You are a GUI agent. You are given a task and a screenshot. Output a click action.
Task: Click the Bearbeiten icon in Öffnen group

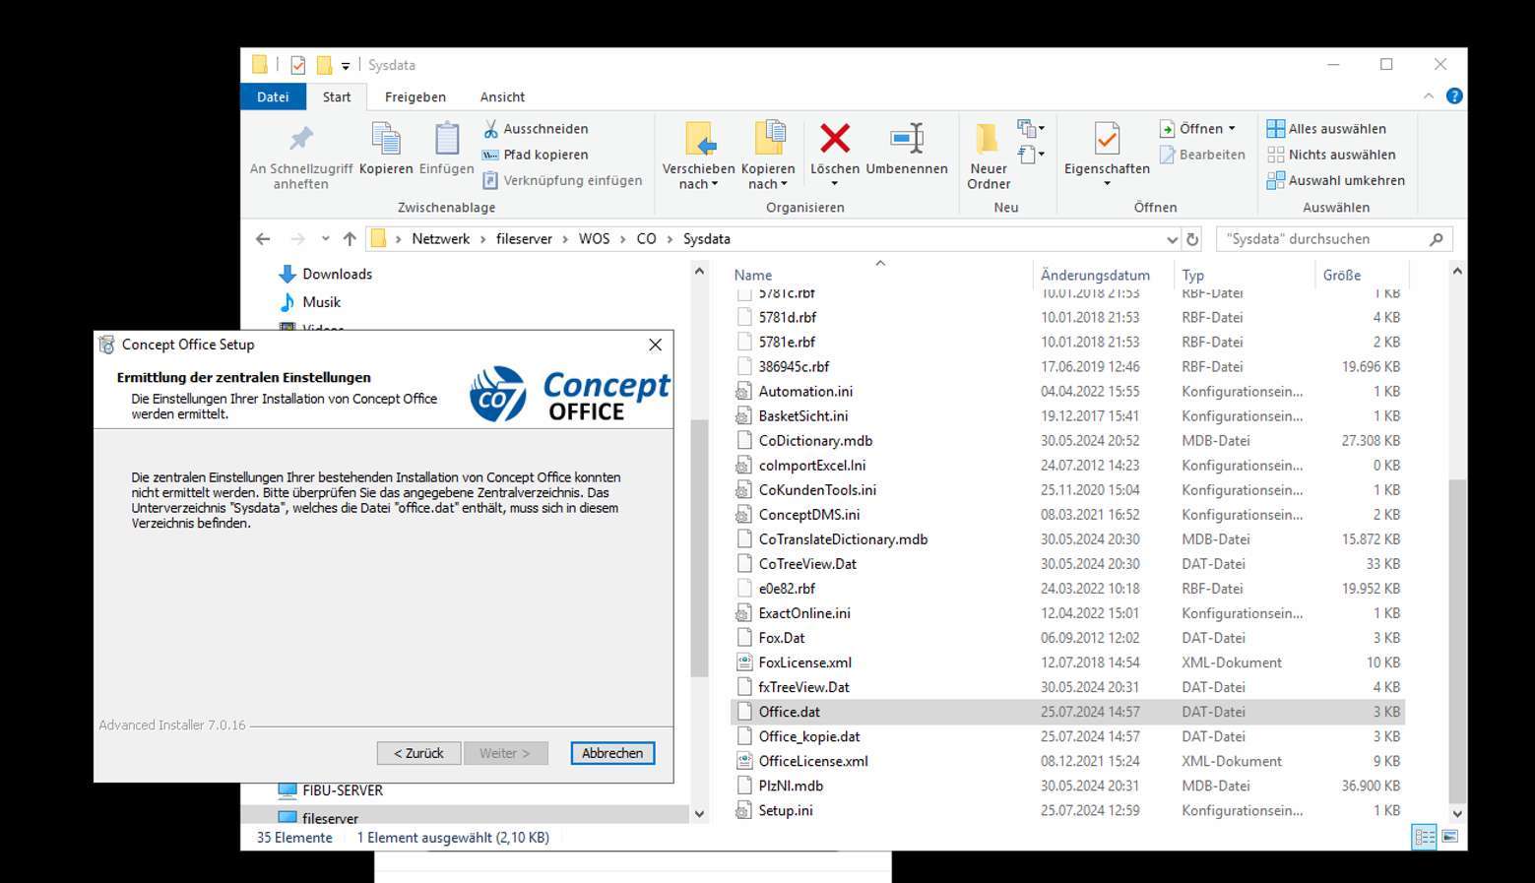pos(1167,155)
